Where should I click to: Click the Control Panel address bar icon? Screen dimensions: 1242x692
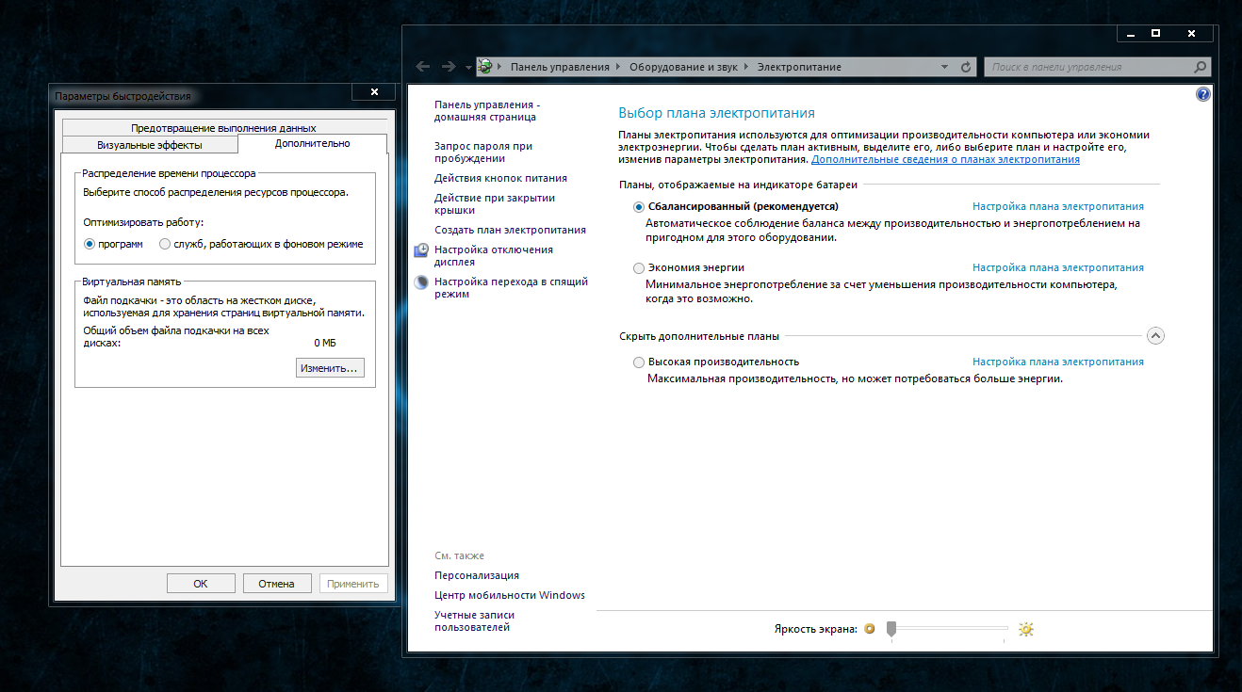485,67
